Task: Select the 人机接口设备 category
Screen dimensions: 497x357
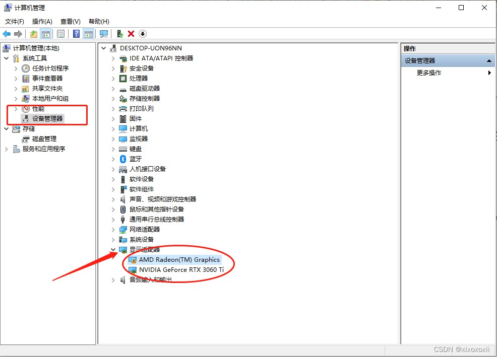Action: (x=148, y=169)
